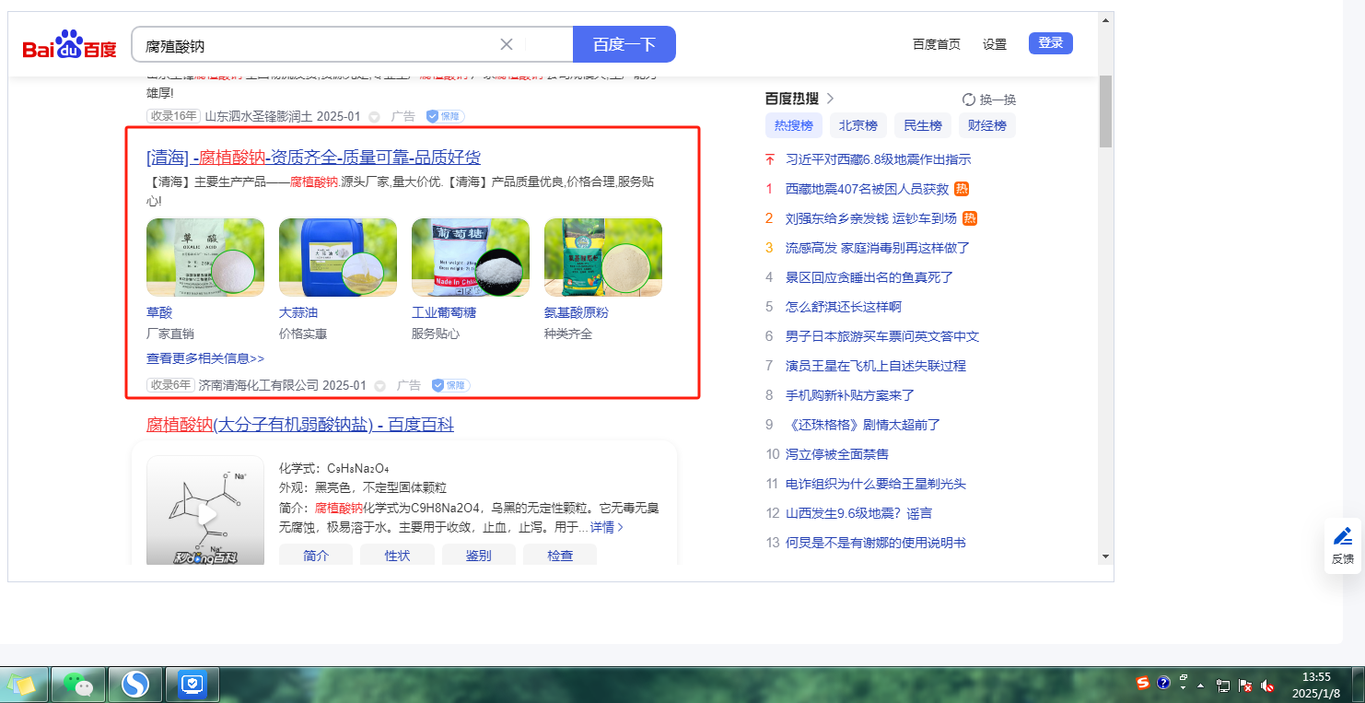Open the 草酸 product thumbnail
1365x703 pixels.
tap(205, 257)
